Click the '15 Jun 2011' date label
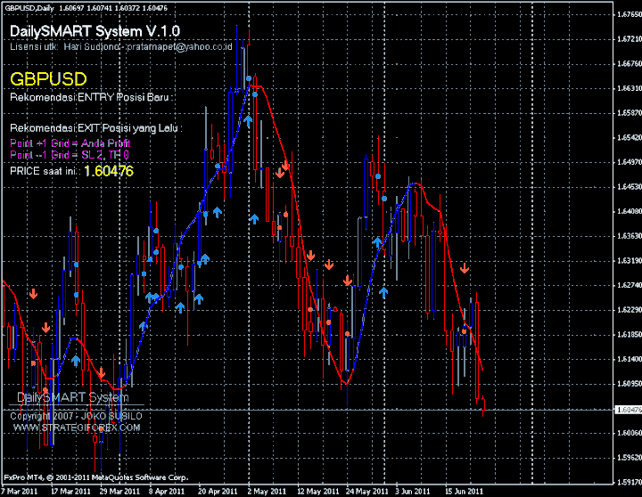The image size is (642, 497). [465, 491]
